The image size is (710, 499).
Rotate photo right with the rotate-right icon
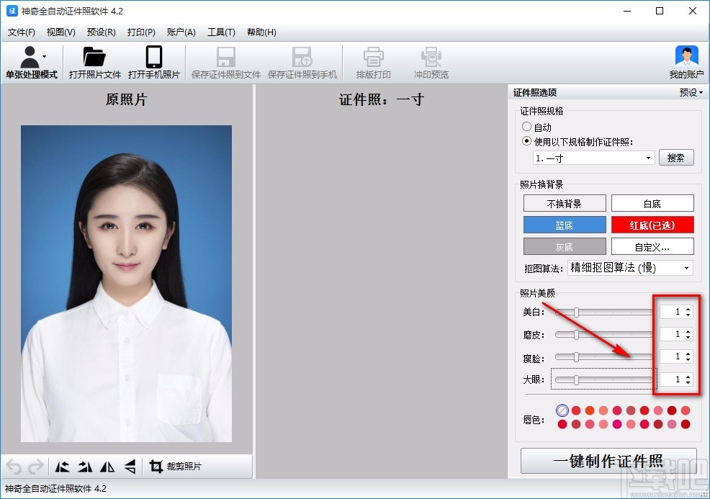pyautogui.click(x=85, y=467)
